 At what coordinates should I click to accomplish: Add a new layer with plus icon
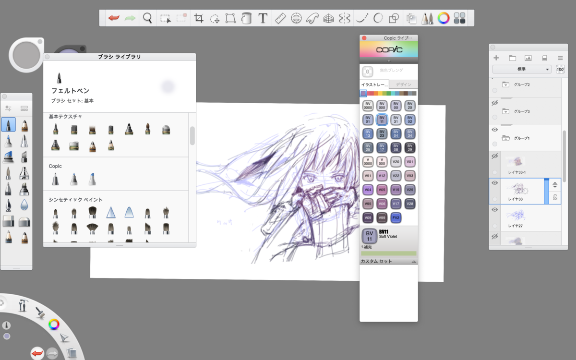click(496, 58)
